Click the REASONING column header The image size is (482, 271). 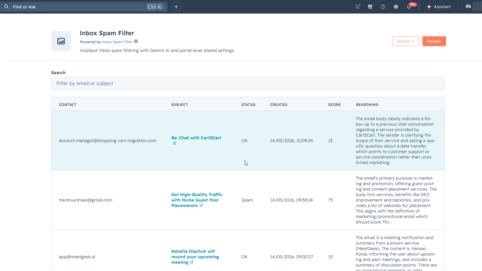coord(367,105)
